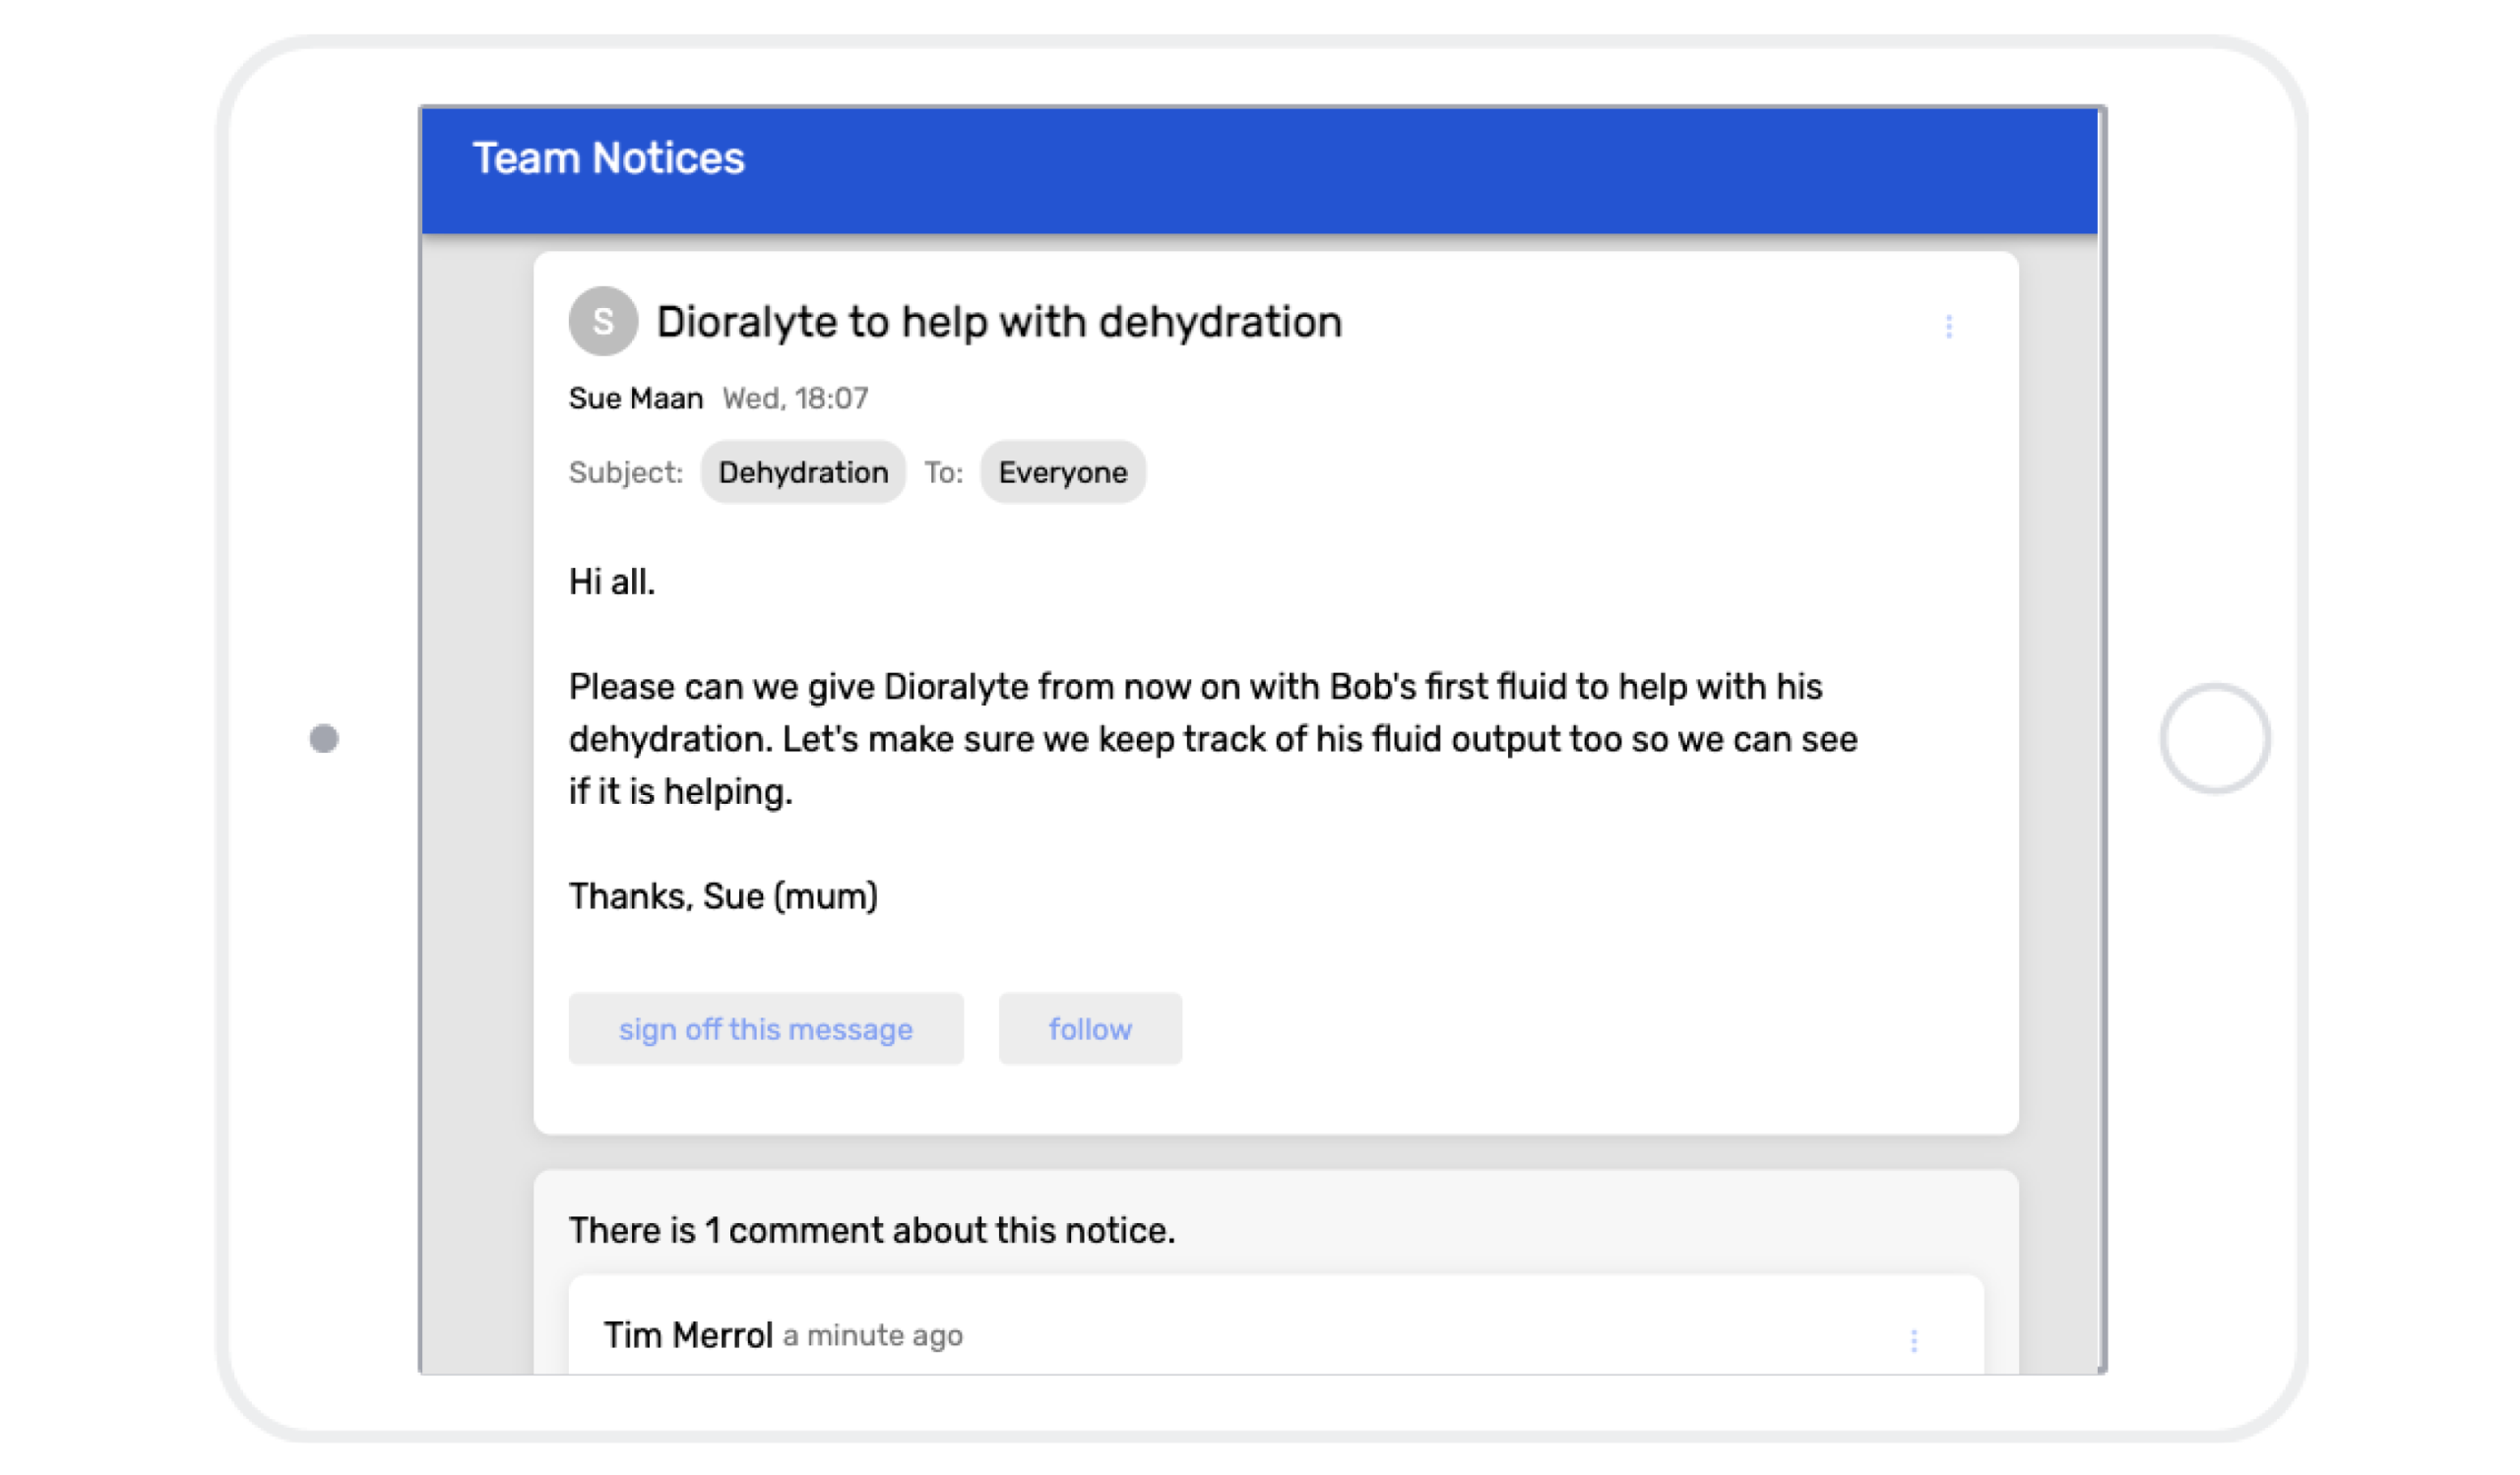Click 'Thanks, Sue (mum)' sign-off text
Screen dimensions: 2520x1475
pos(723,896)
